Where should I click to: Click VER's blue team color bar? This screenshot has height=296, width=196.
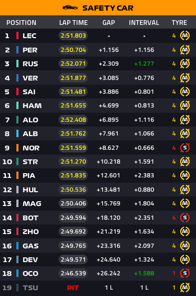coord(17,78)
